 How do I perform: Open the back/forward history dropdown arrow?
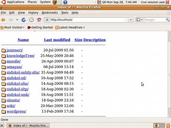click(x=17, y=20)
